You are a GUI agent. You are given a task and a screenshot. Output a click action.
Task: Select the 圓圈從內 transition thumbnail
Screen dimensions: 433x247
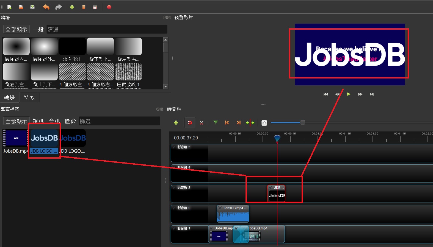[x=16, y=50]
